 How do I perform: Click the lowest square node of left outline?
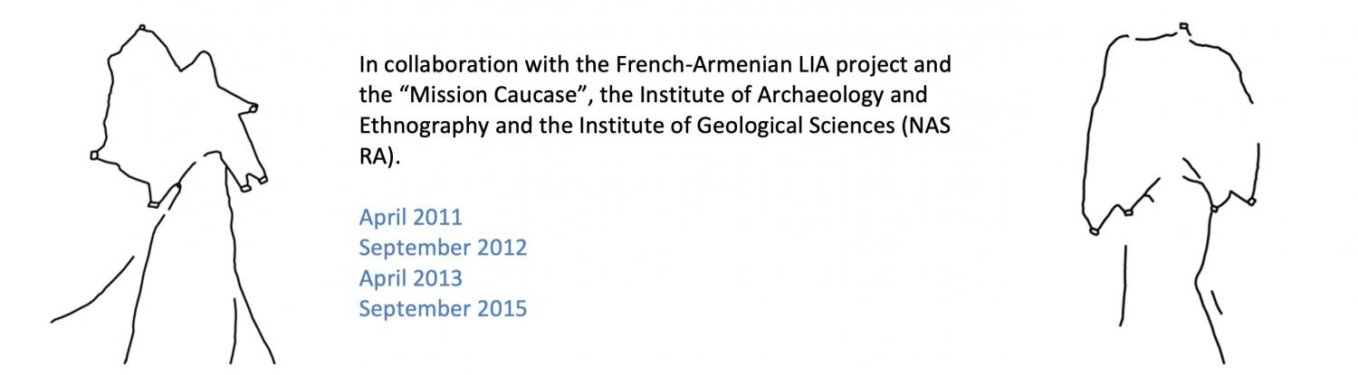(x=153, y=205)
